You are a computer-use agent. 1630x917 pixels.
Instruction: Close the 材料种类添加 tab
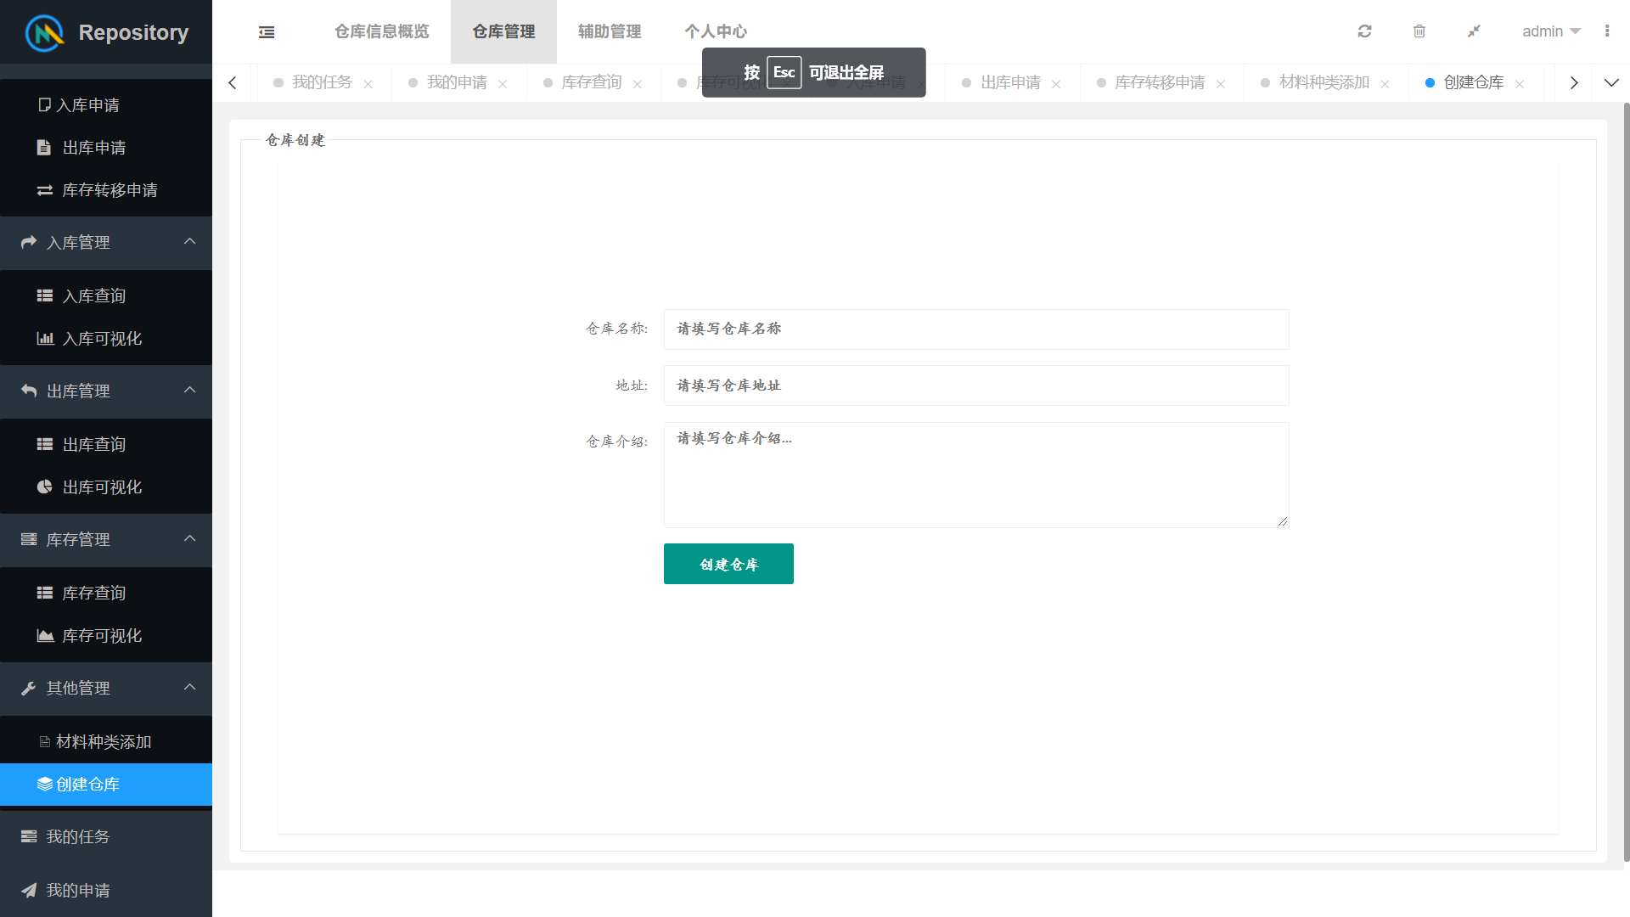pyautogui.click(x=1385, y=84)
